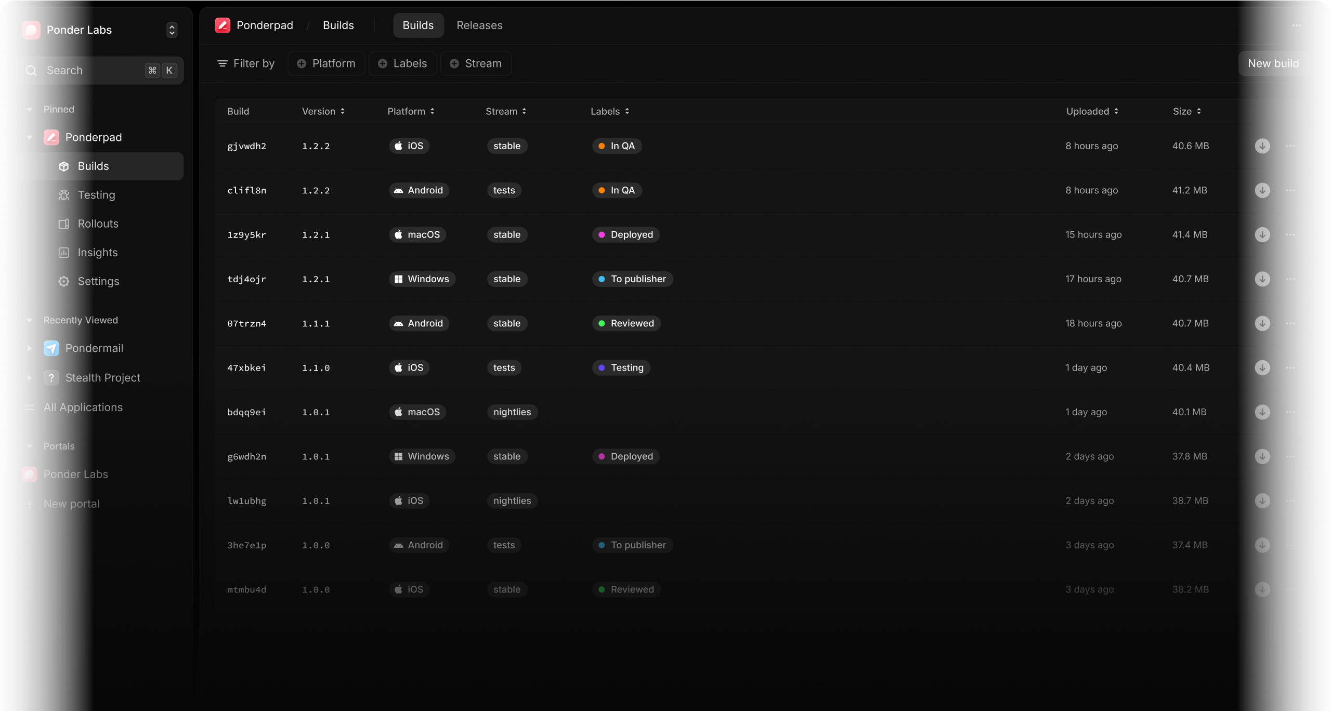The image size is (1331, 711).
Task: Click the Stealth Project question mark icon
Action: point(51,378)
